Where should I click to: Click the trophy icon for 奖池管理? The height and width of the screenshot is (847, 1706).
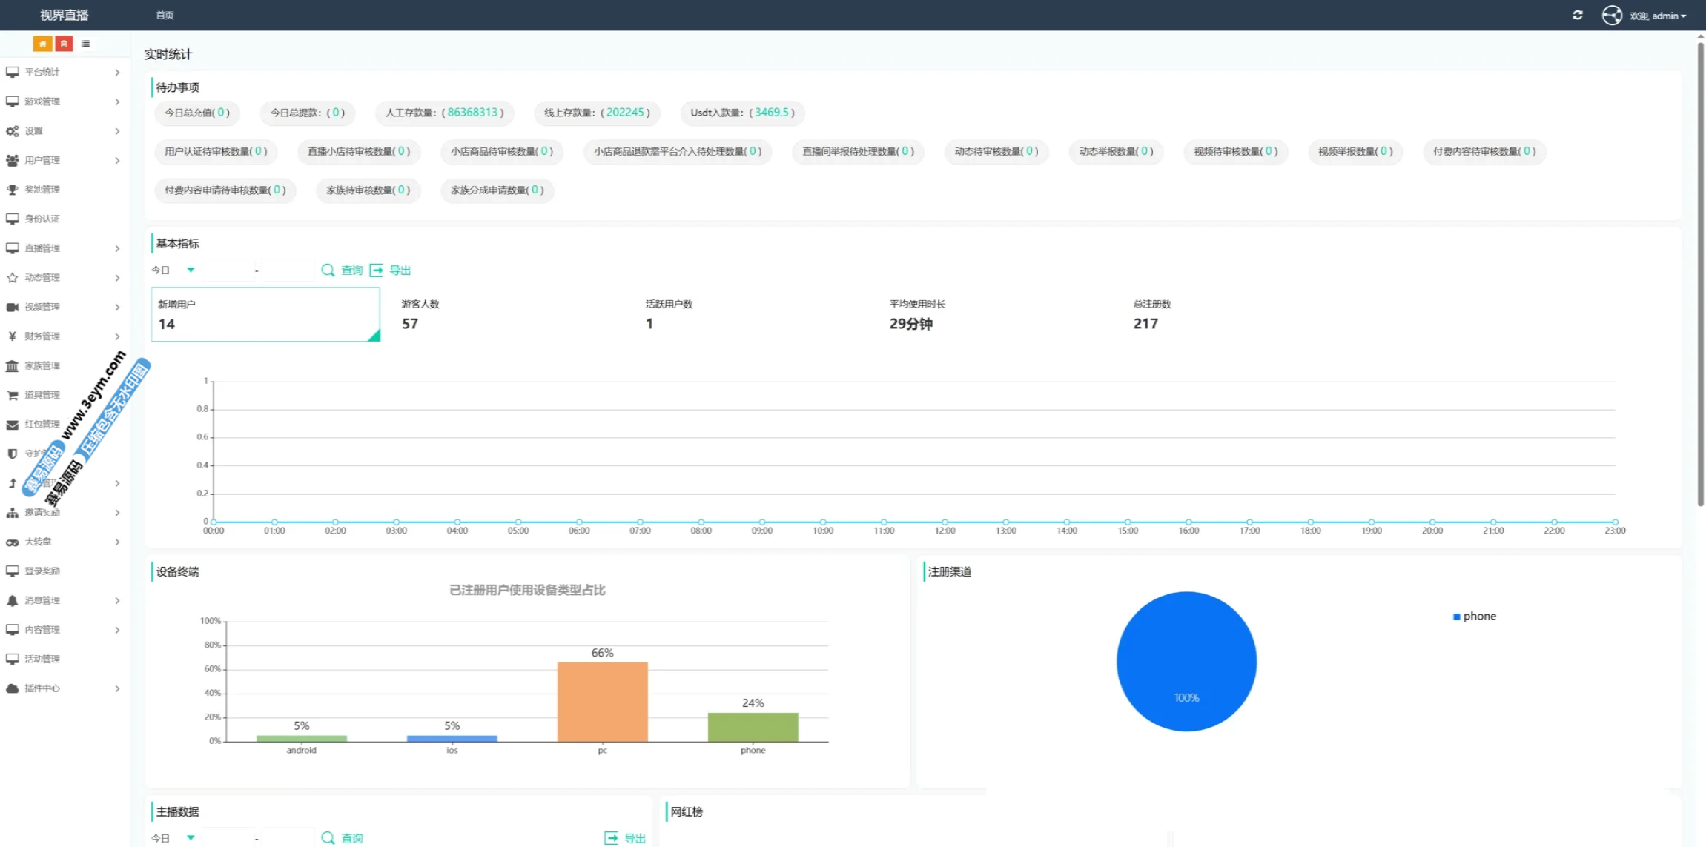pyautogui.click(x=12, y=190)
